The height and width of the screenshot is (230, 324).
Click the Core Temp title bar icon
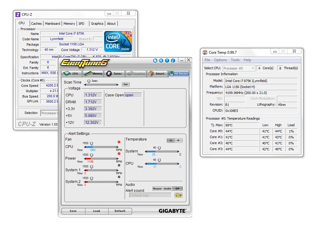click(205, 52)
